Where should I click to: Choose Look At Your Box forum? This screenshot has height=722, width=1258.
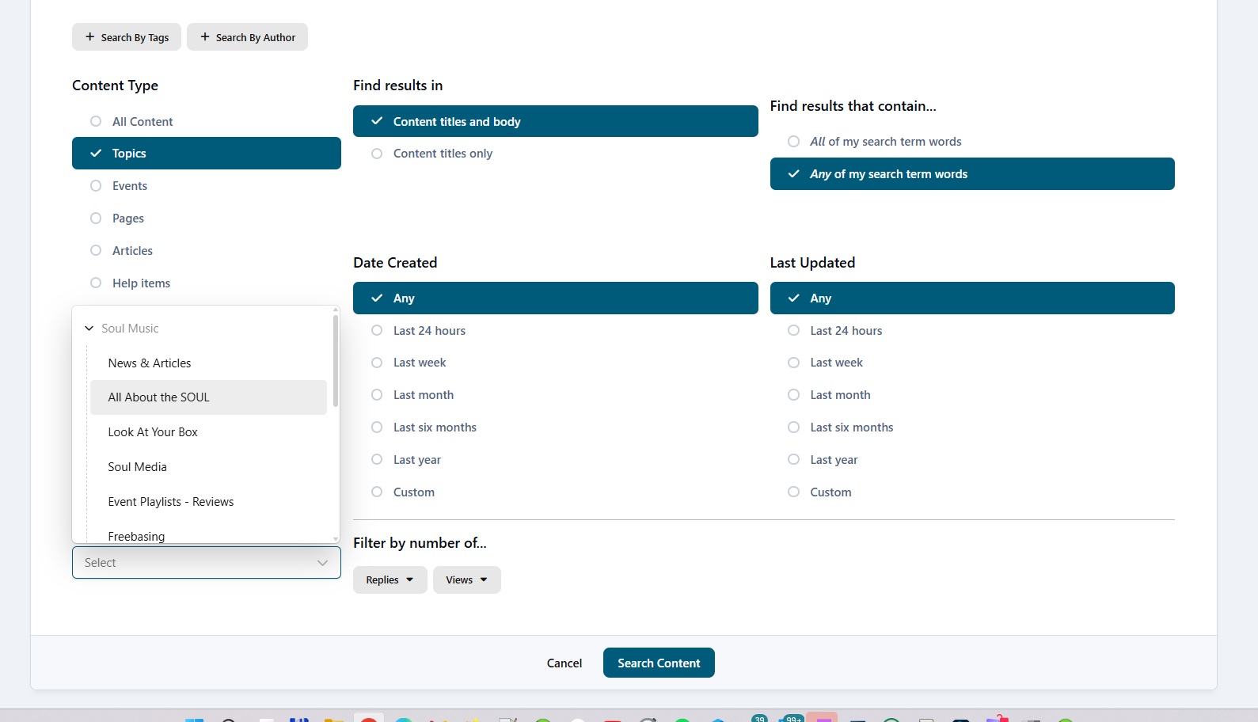(153, 432)
